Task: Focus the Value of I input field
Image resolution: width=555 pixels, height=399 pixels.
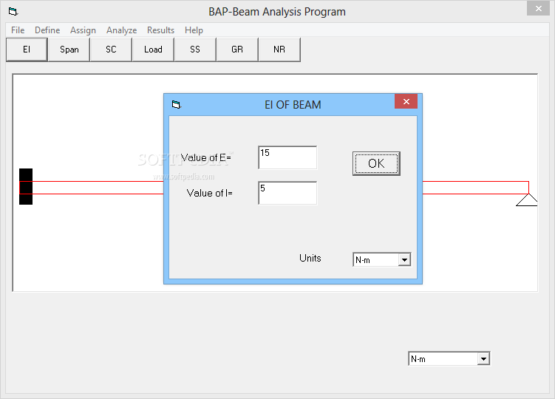Action: coord(287,193)
